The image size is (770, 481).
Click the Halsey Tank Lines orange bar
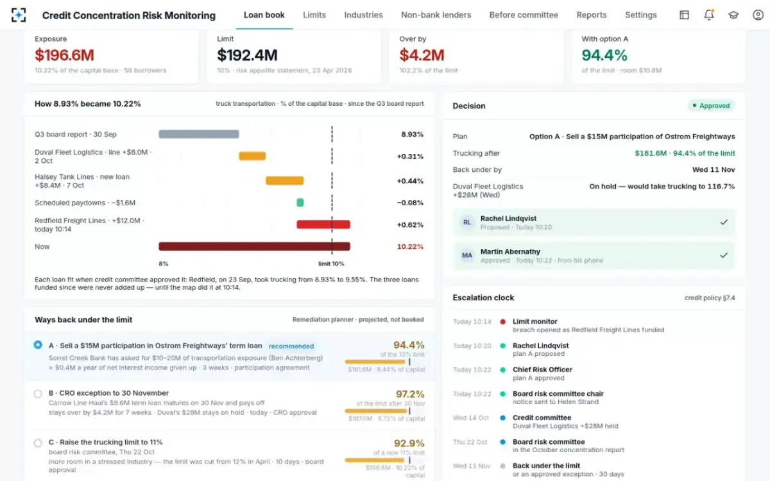coord(285,181)
